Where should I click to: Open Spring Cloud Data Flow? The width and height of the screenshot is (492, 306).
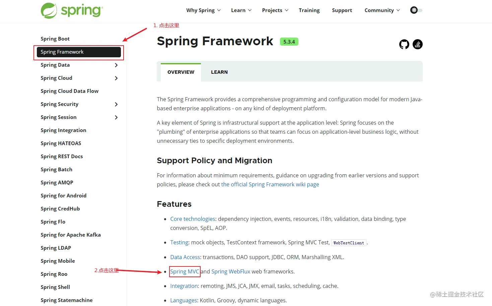click(x=70, y=91)
